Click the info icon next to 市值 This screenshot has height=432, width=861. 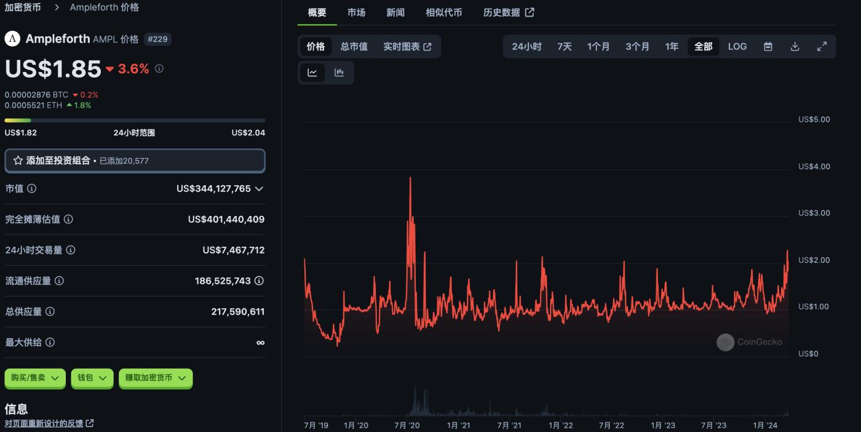coord(32,188)
